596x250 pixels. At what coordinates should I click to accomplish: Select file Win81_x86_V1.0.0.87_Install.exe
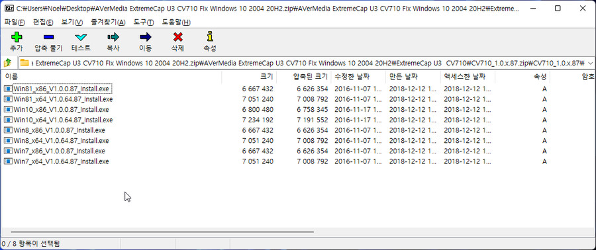61,89
